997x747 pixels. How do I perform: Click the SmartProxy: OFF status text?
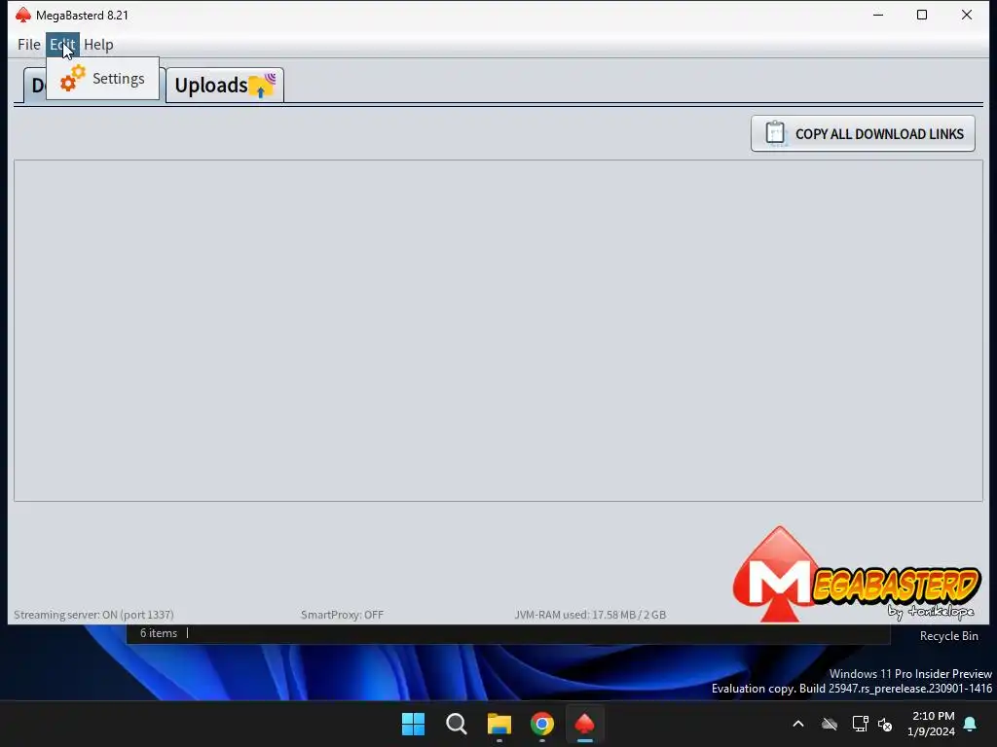click(342, 615)
